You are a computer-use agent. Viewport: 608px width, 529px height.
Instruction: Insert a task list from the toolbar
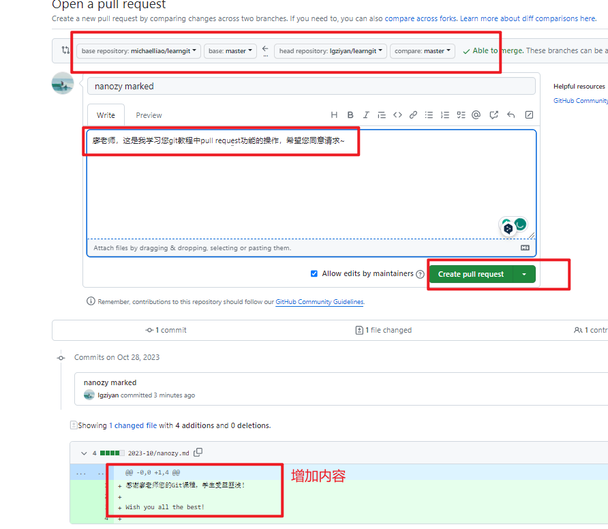pyautogui.click(x=461, y=115)
